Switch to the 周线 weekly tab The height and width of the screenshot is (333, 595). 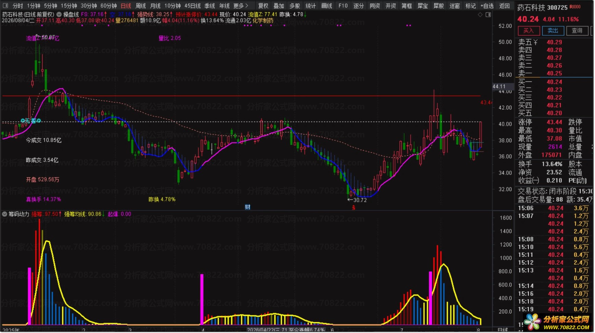click(x=141, y=6)
